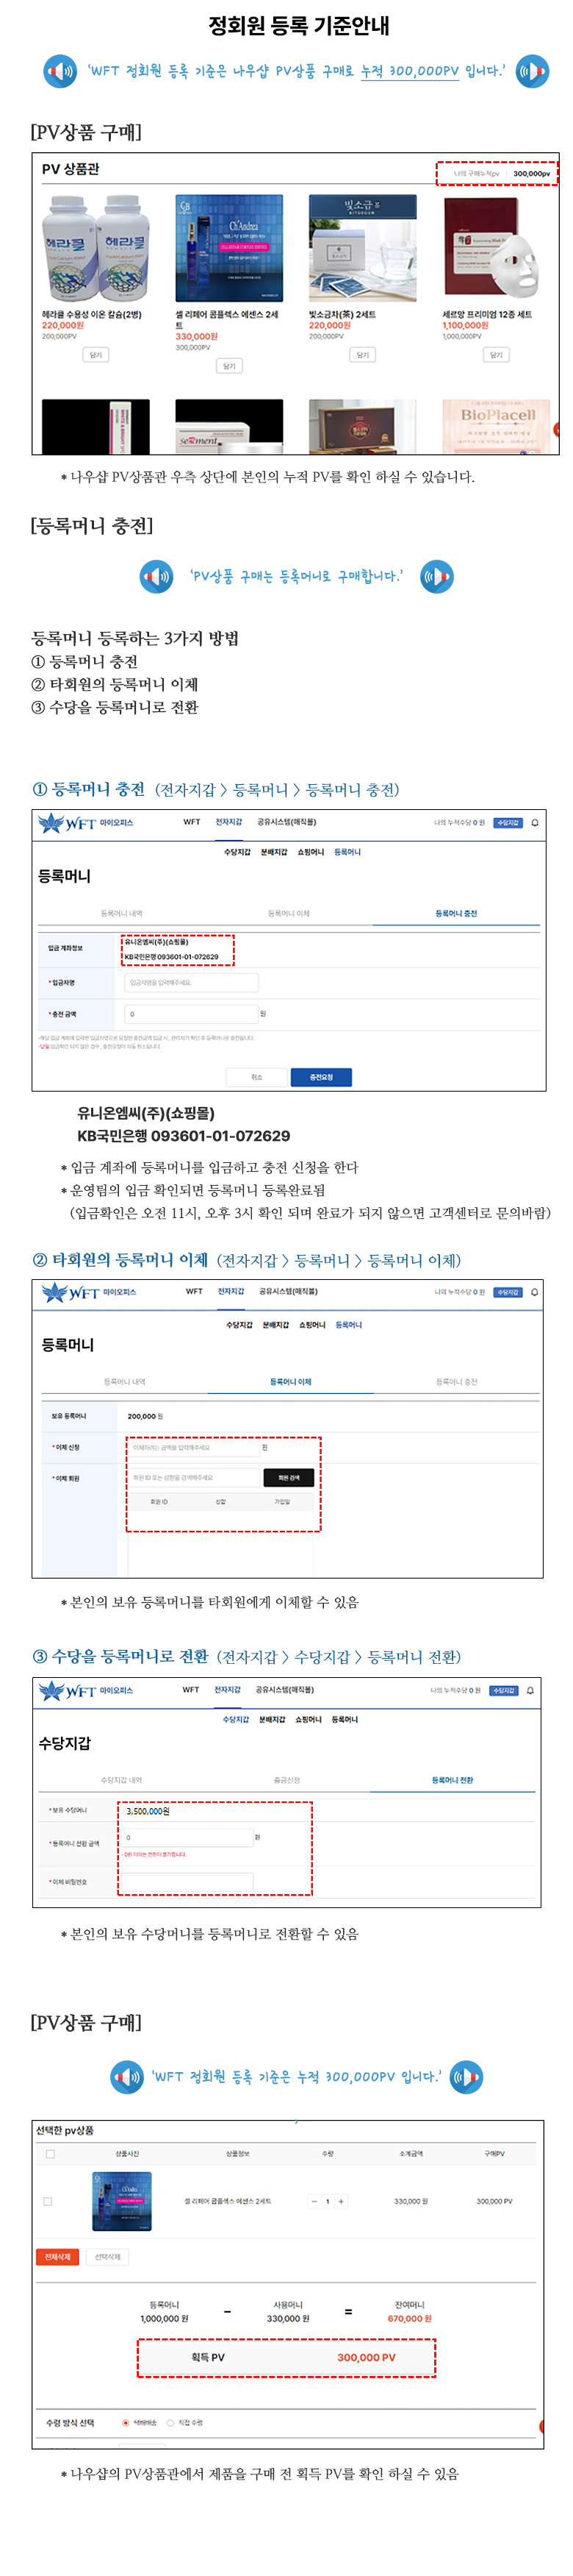Toggle the select-all checkbox in the 선택한 pv상품 header
Viewport: 573px width, 2576px height.
click(x=51, y=2154)
